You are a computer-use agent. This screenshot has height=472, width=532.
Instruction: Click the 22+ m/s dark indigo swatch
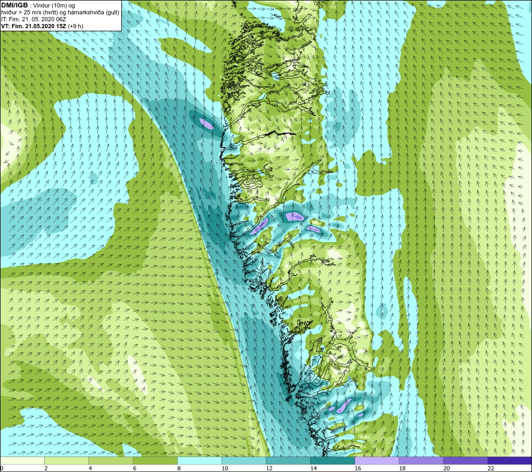tap(510, 460)
